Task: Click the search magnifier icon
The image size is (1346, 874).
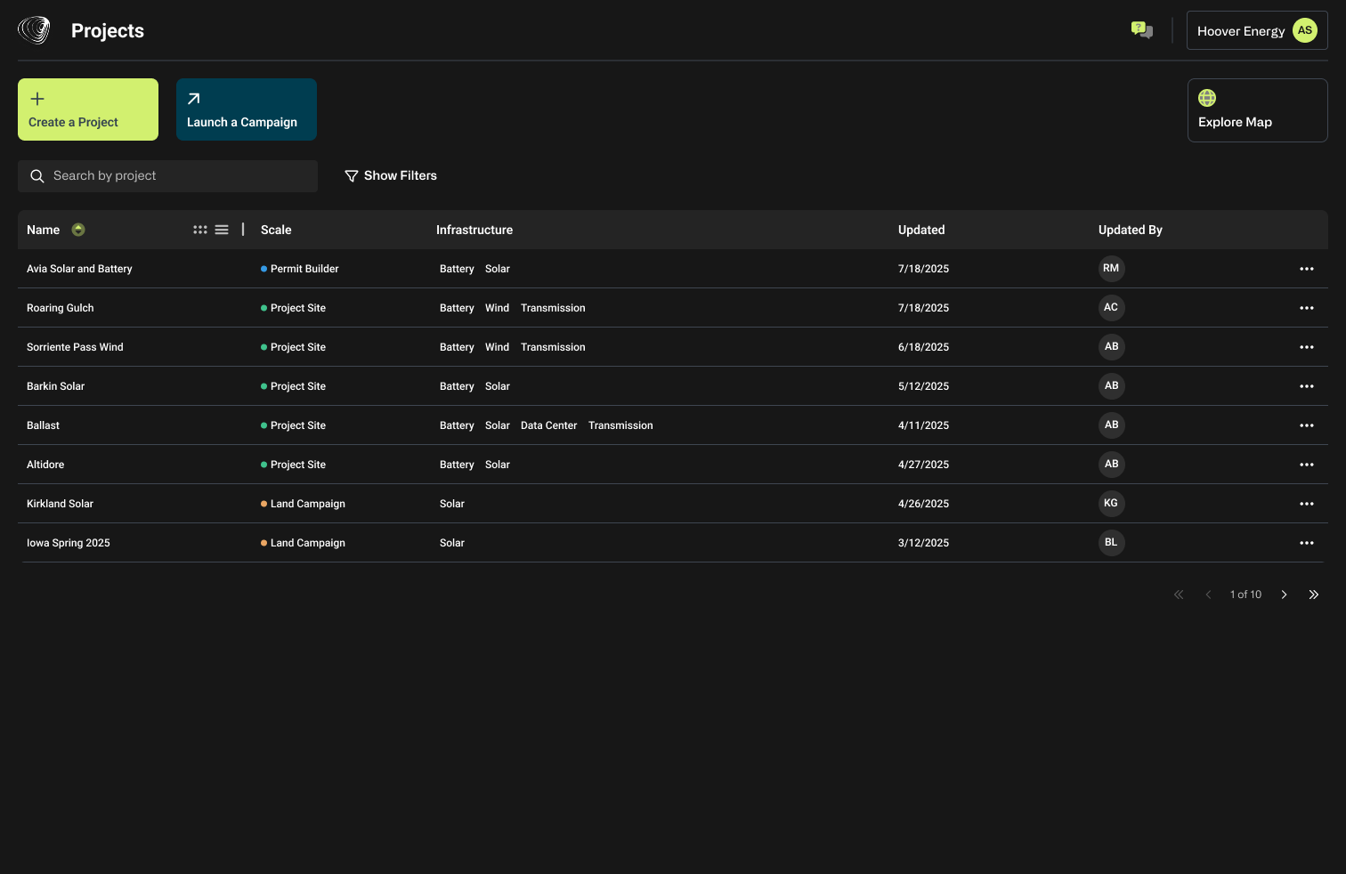Action: point(37,175)
